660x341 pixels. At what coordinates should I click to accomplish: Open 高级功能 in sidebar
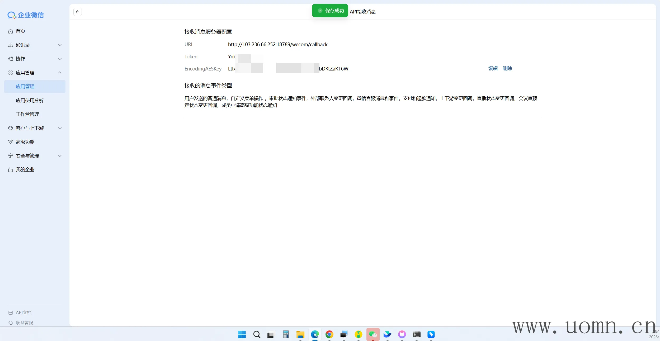[25, 142]
